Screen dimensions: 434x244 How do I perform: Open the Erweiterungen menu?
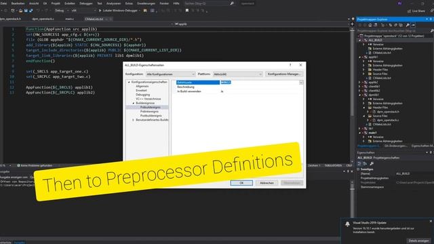146,3
